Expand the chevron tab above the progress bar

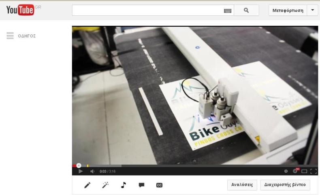(195, 161)
